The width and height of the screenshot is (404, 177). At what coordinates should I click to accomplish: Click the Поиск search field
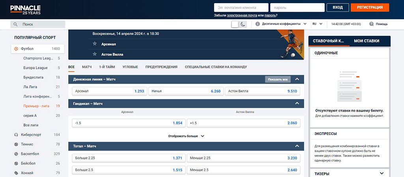tap(37, 24)
